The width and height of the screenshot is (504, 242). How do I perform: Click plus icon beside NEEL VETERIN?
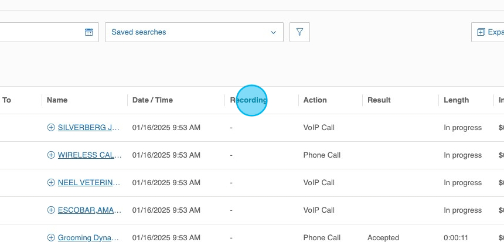pos(51,183)
